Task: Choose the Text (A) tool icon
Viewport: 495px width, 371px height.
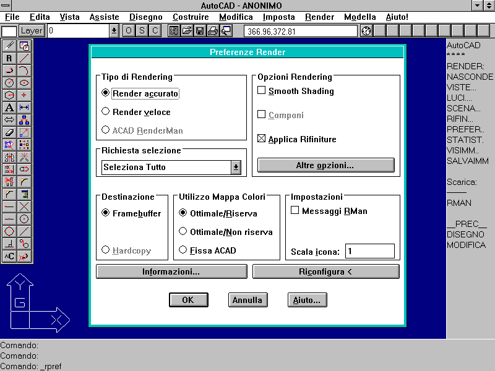Action: point(9,108)
